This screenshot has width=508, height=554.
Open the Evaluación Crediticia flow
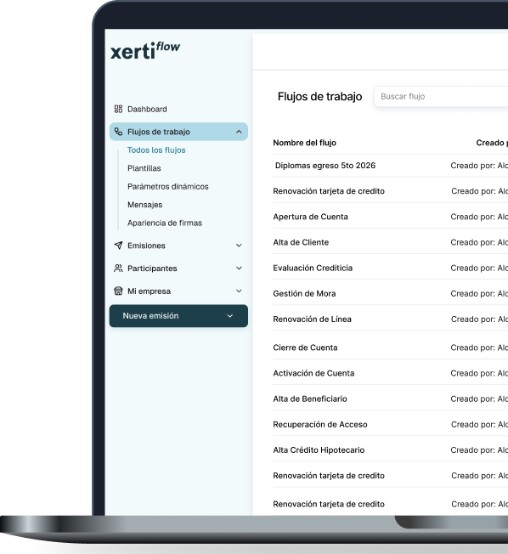313,268
